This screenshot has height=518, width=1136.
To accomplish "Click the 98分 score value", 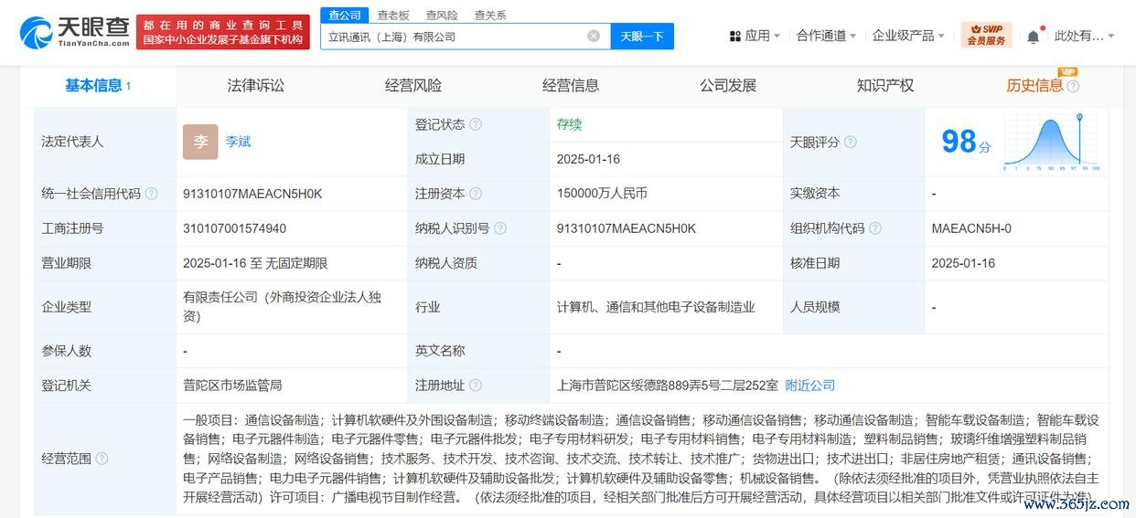I will (966, 142).
